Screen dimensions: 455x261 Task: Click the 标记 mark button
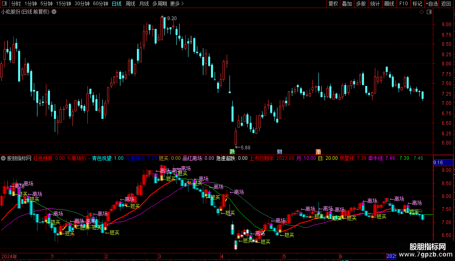tap(417, 4)
